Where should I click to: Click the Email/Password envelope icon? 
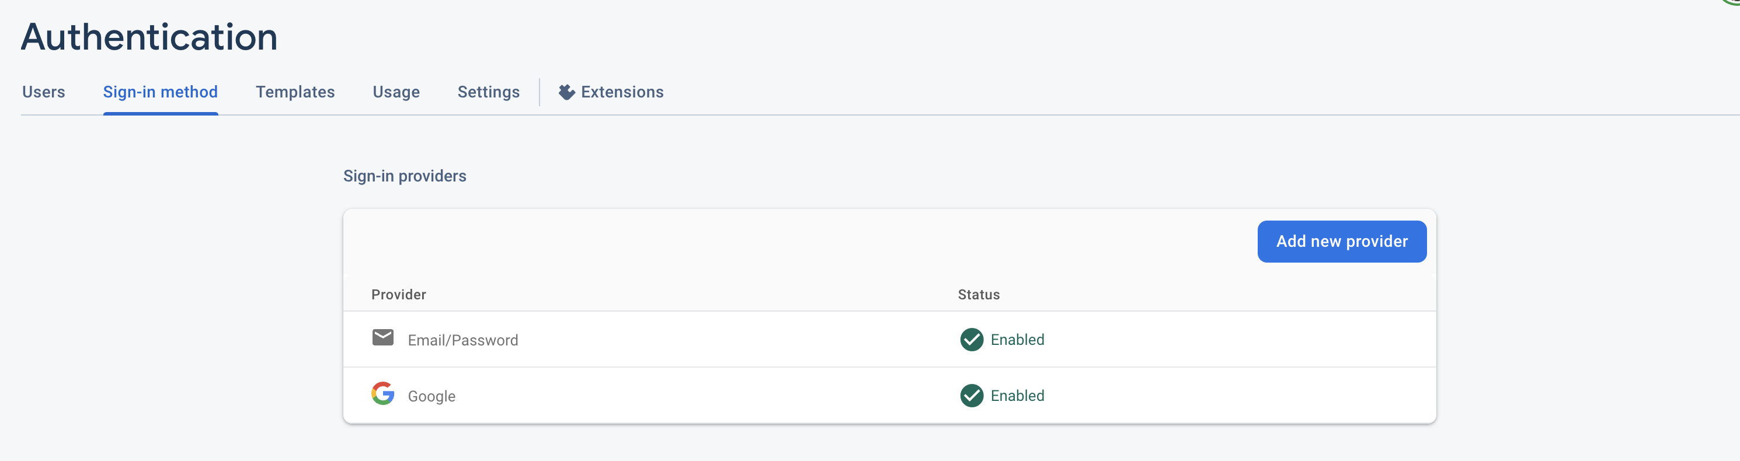tap(384, 338)
